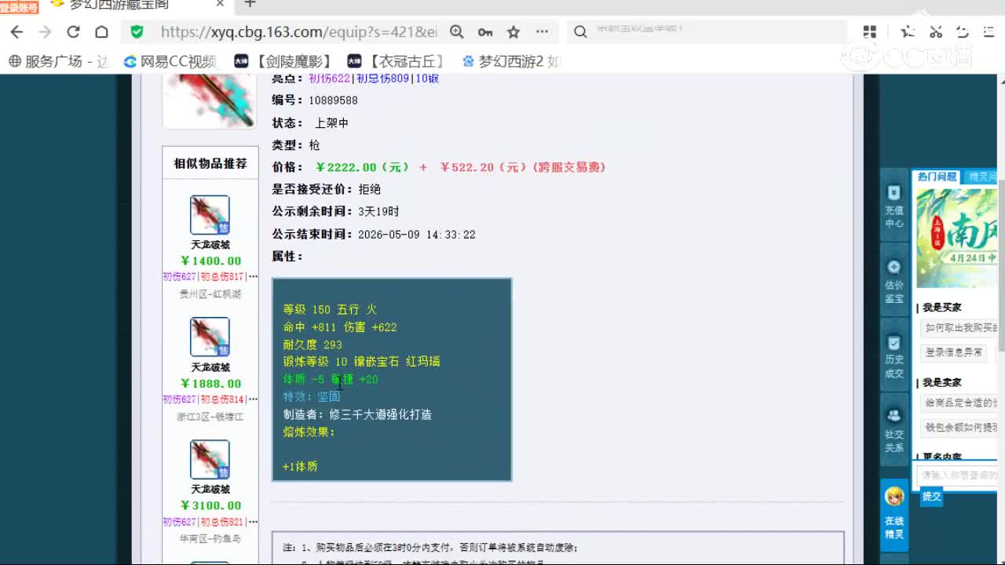Click the 天龙破城 name above ¥3100.00
Image resolution: width=1005 pixels, height=565 pixels.
[210, 490]
